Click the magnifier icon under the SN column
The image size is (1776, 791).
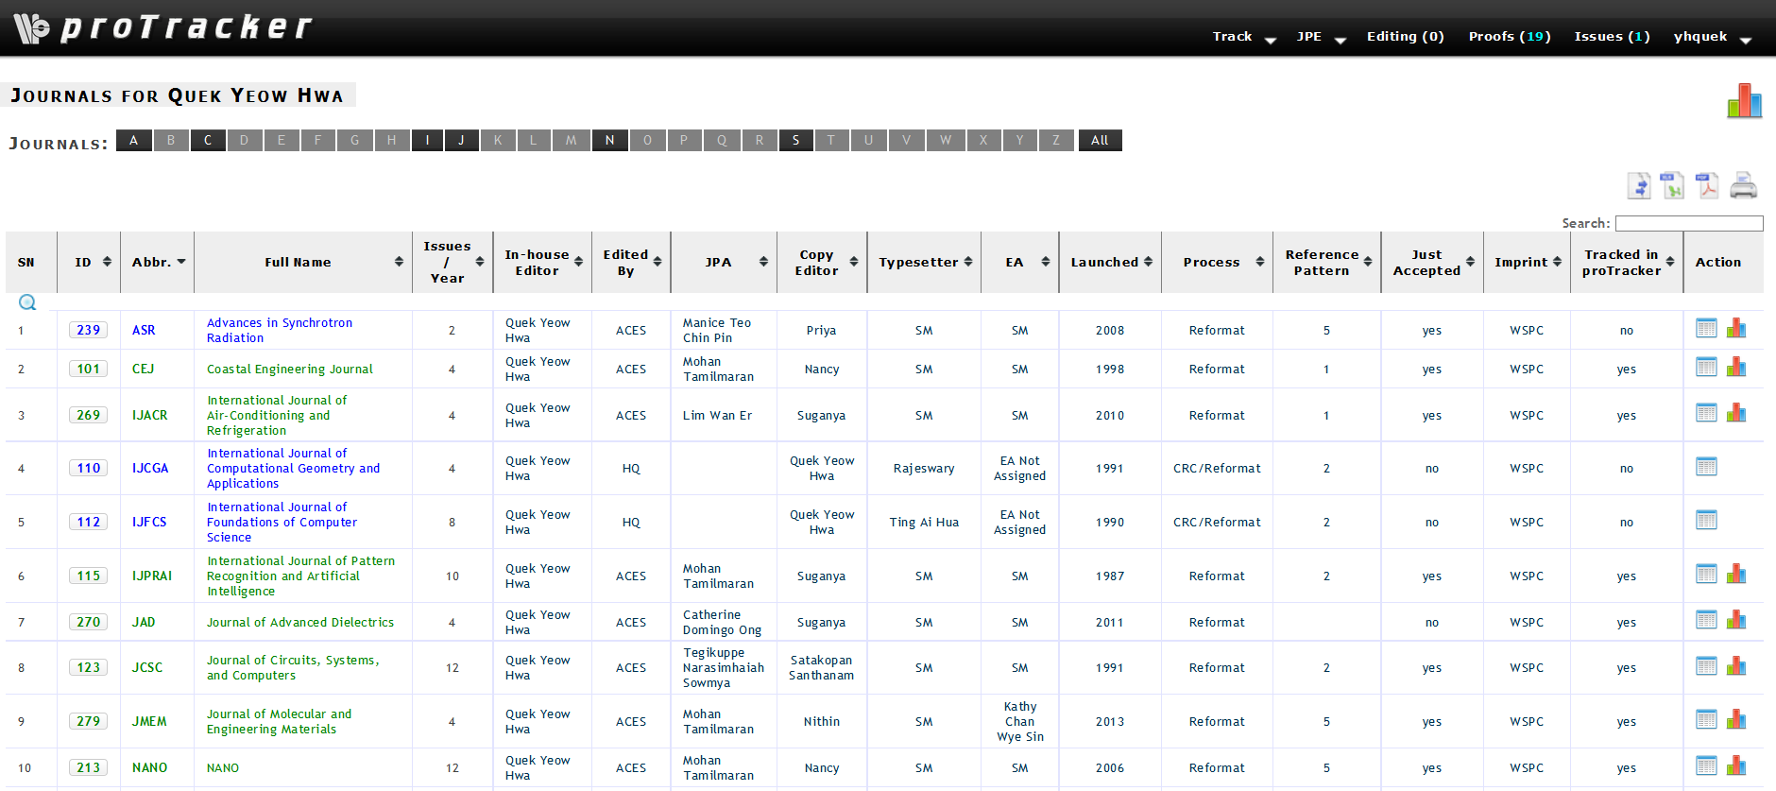[27, 302]
